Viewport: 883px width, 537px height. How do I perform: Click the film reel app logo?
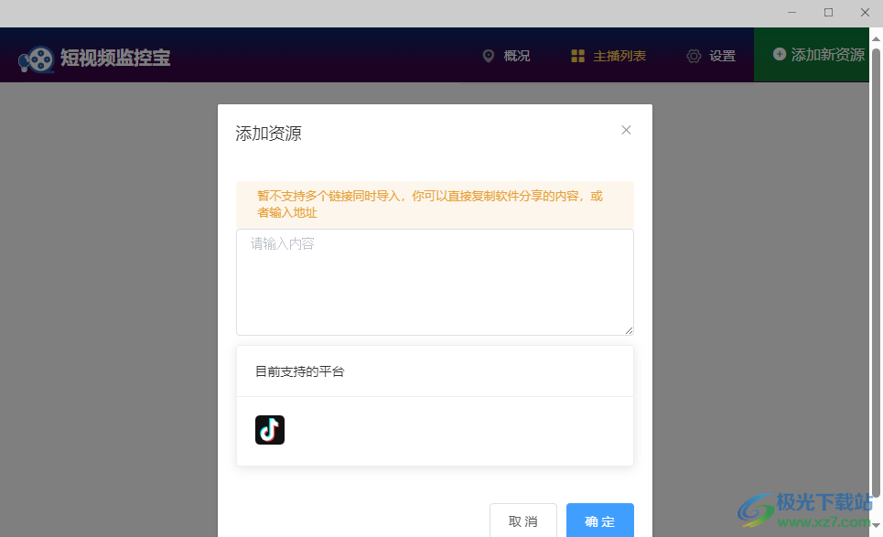[x=36, y=59]
